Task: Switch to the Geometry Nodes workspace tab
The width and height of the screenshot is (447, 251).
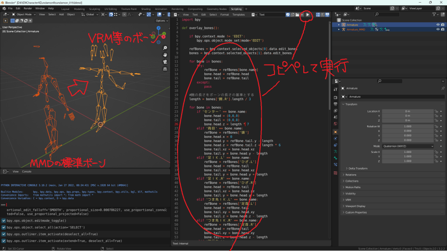Action: click(x=217, y=9)
